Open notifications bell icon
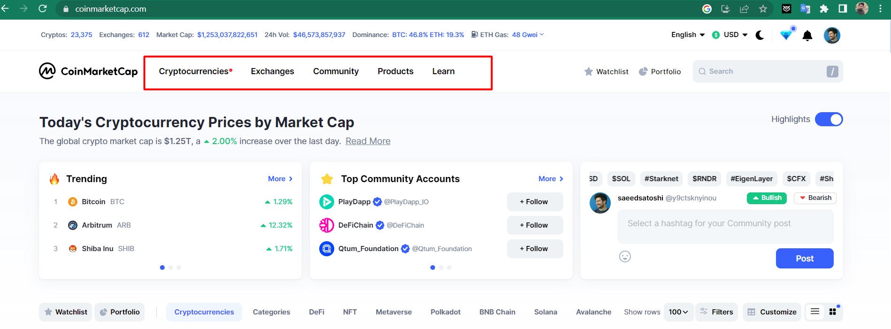This screenshot has height=329, width=891. coord(807,36)
